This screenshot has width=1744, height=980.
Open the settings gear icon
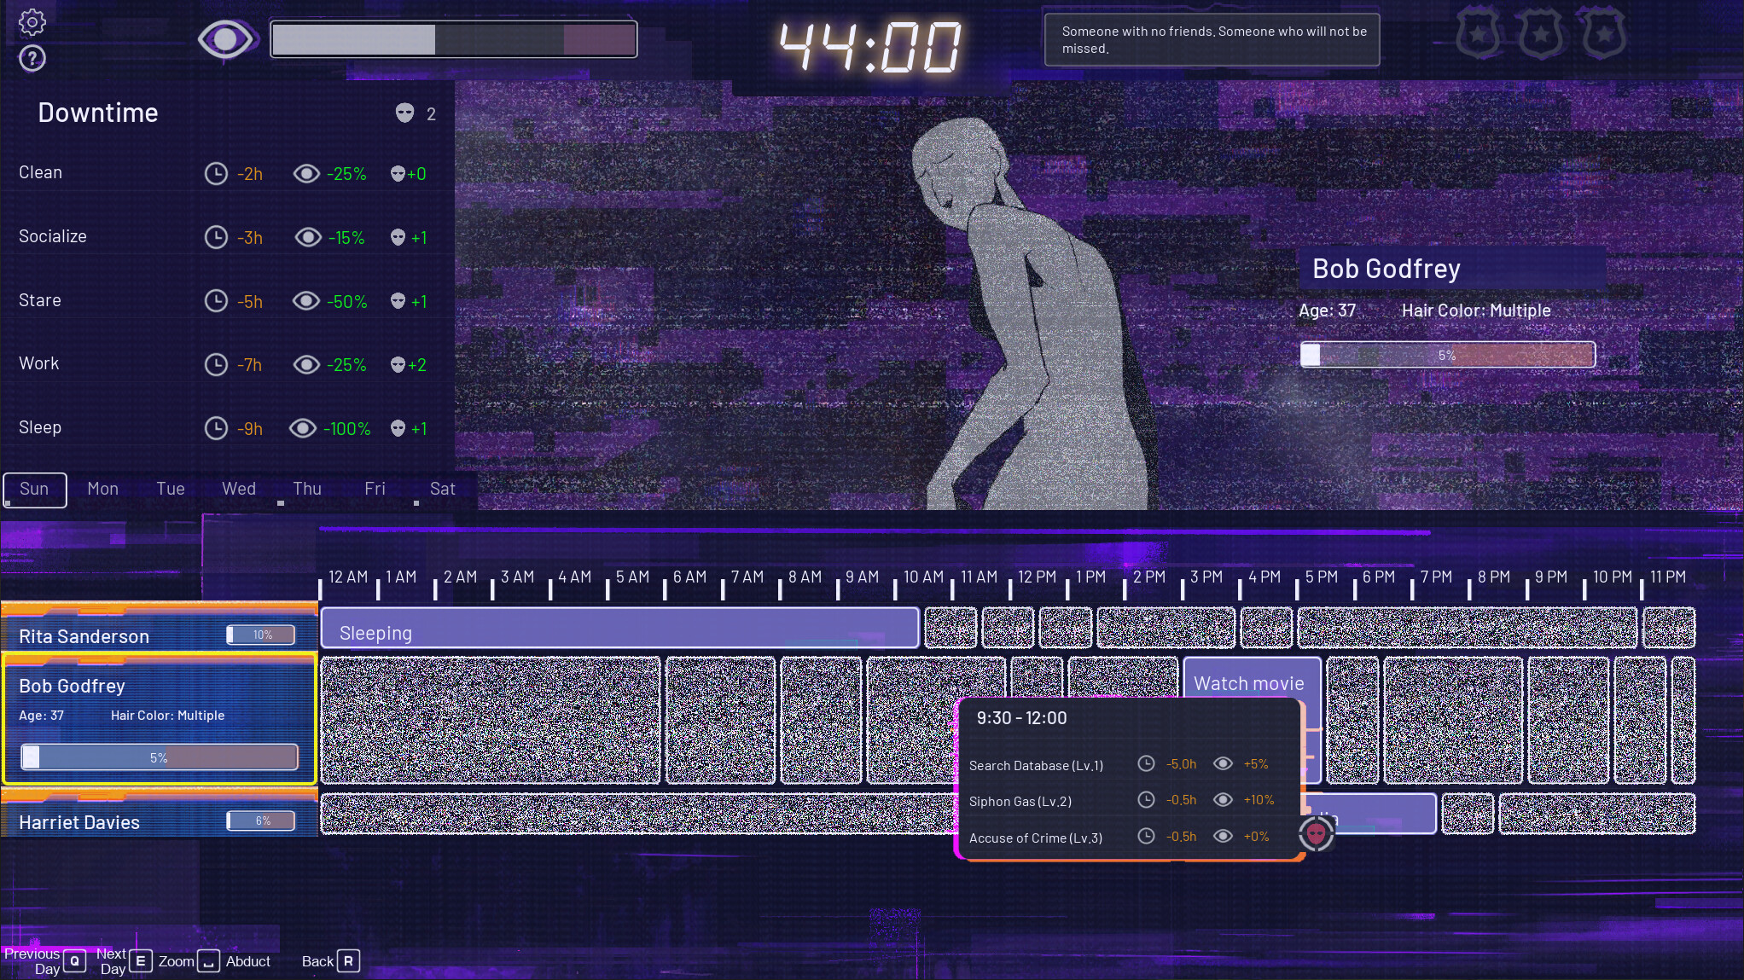coord(32,22)
